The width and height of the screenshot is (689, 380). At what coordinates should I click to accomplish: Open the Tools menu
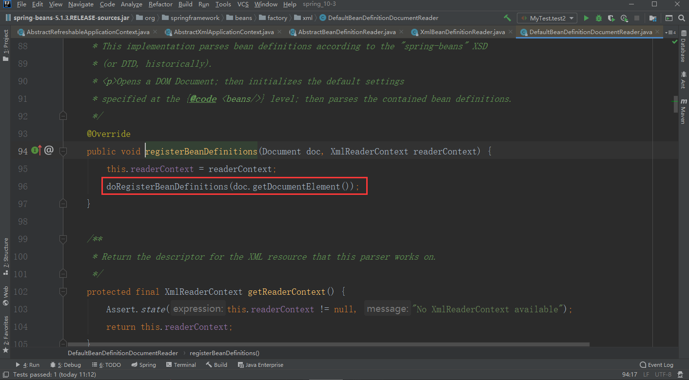pyautogui.click(x=223, y=4)
